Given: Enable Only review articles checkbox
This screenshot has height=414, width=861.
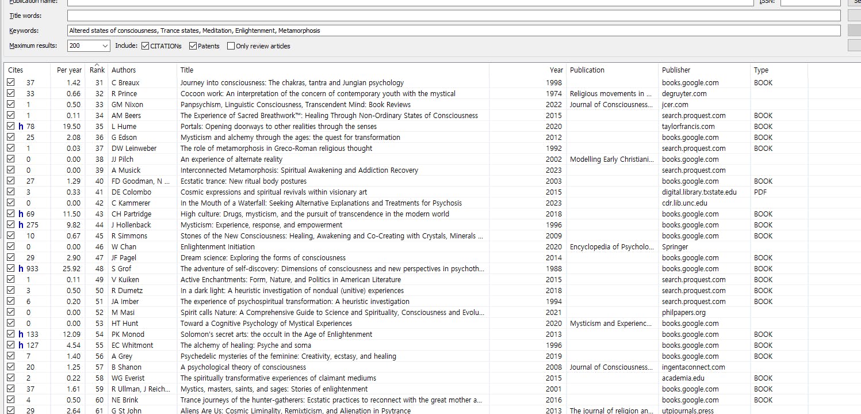Looking at the screenshot, I should [231, 46].
